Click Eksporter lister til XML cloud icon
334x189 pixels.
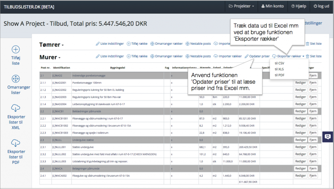coord(16,108)
